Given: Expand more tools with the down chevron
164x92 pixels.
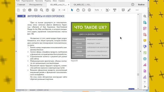Looking at the screenshot, I should [x=145, y=82].
